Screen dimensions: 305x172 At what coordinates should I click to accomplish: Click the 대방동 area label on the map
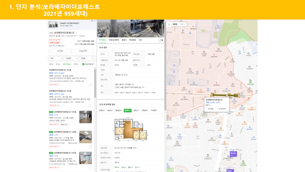pyautogui.click(x=175, y=24)
